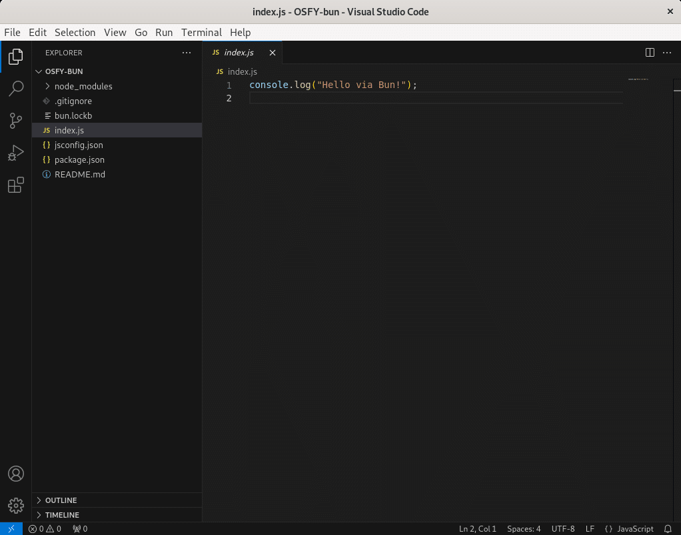Open the notifications bell in status bar

668,529
